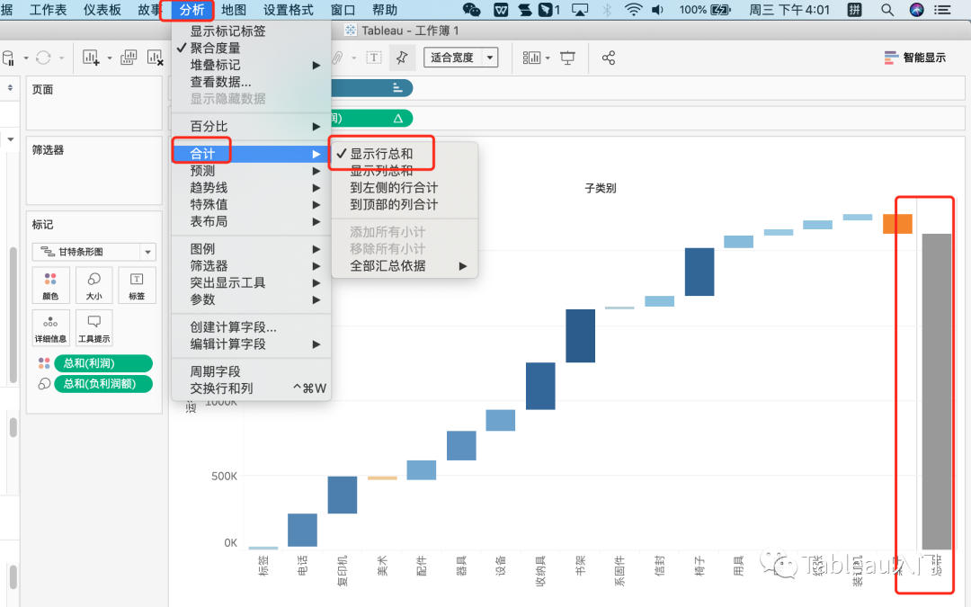
Task: Click the redo/refresh circular arrow icon
Action: (x=43, y=58)
